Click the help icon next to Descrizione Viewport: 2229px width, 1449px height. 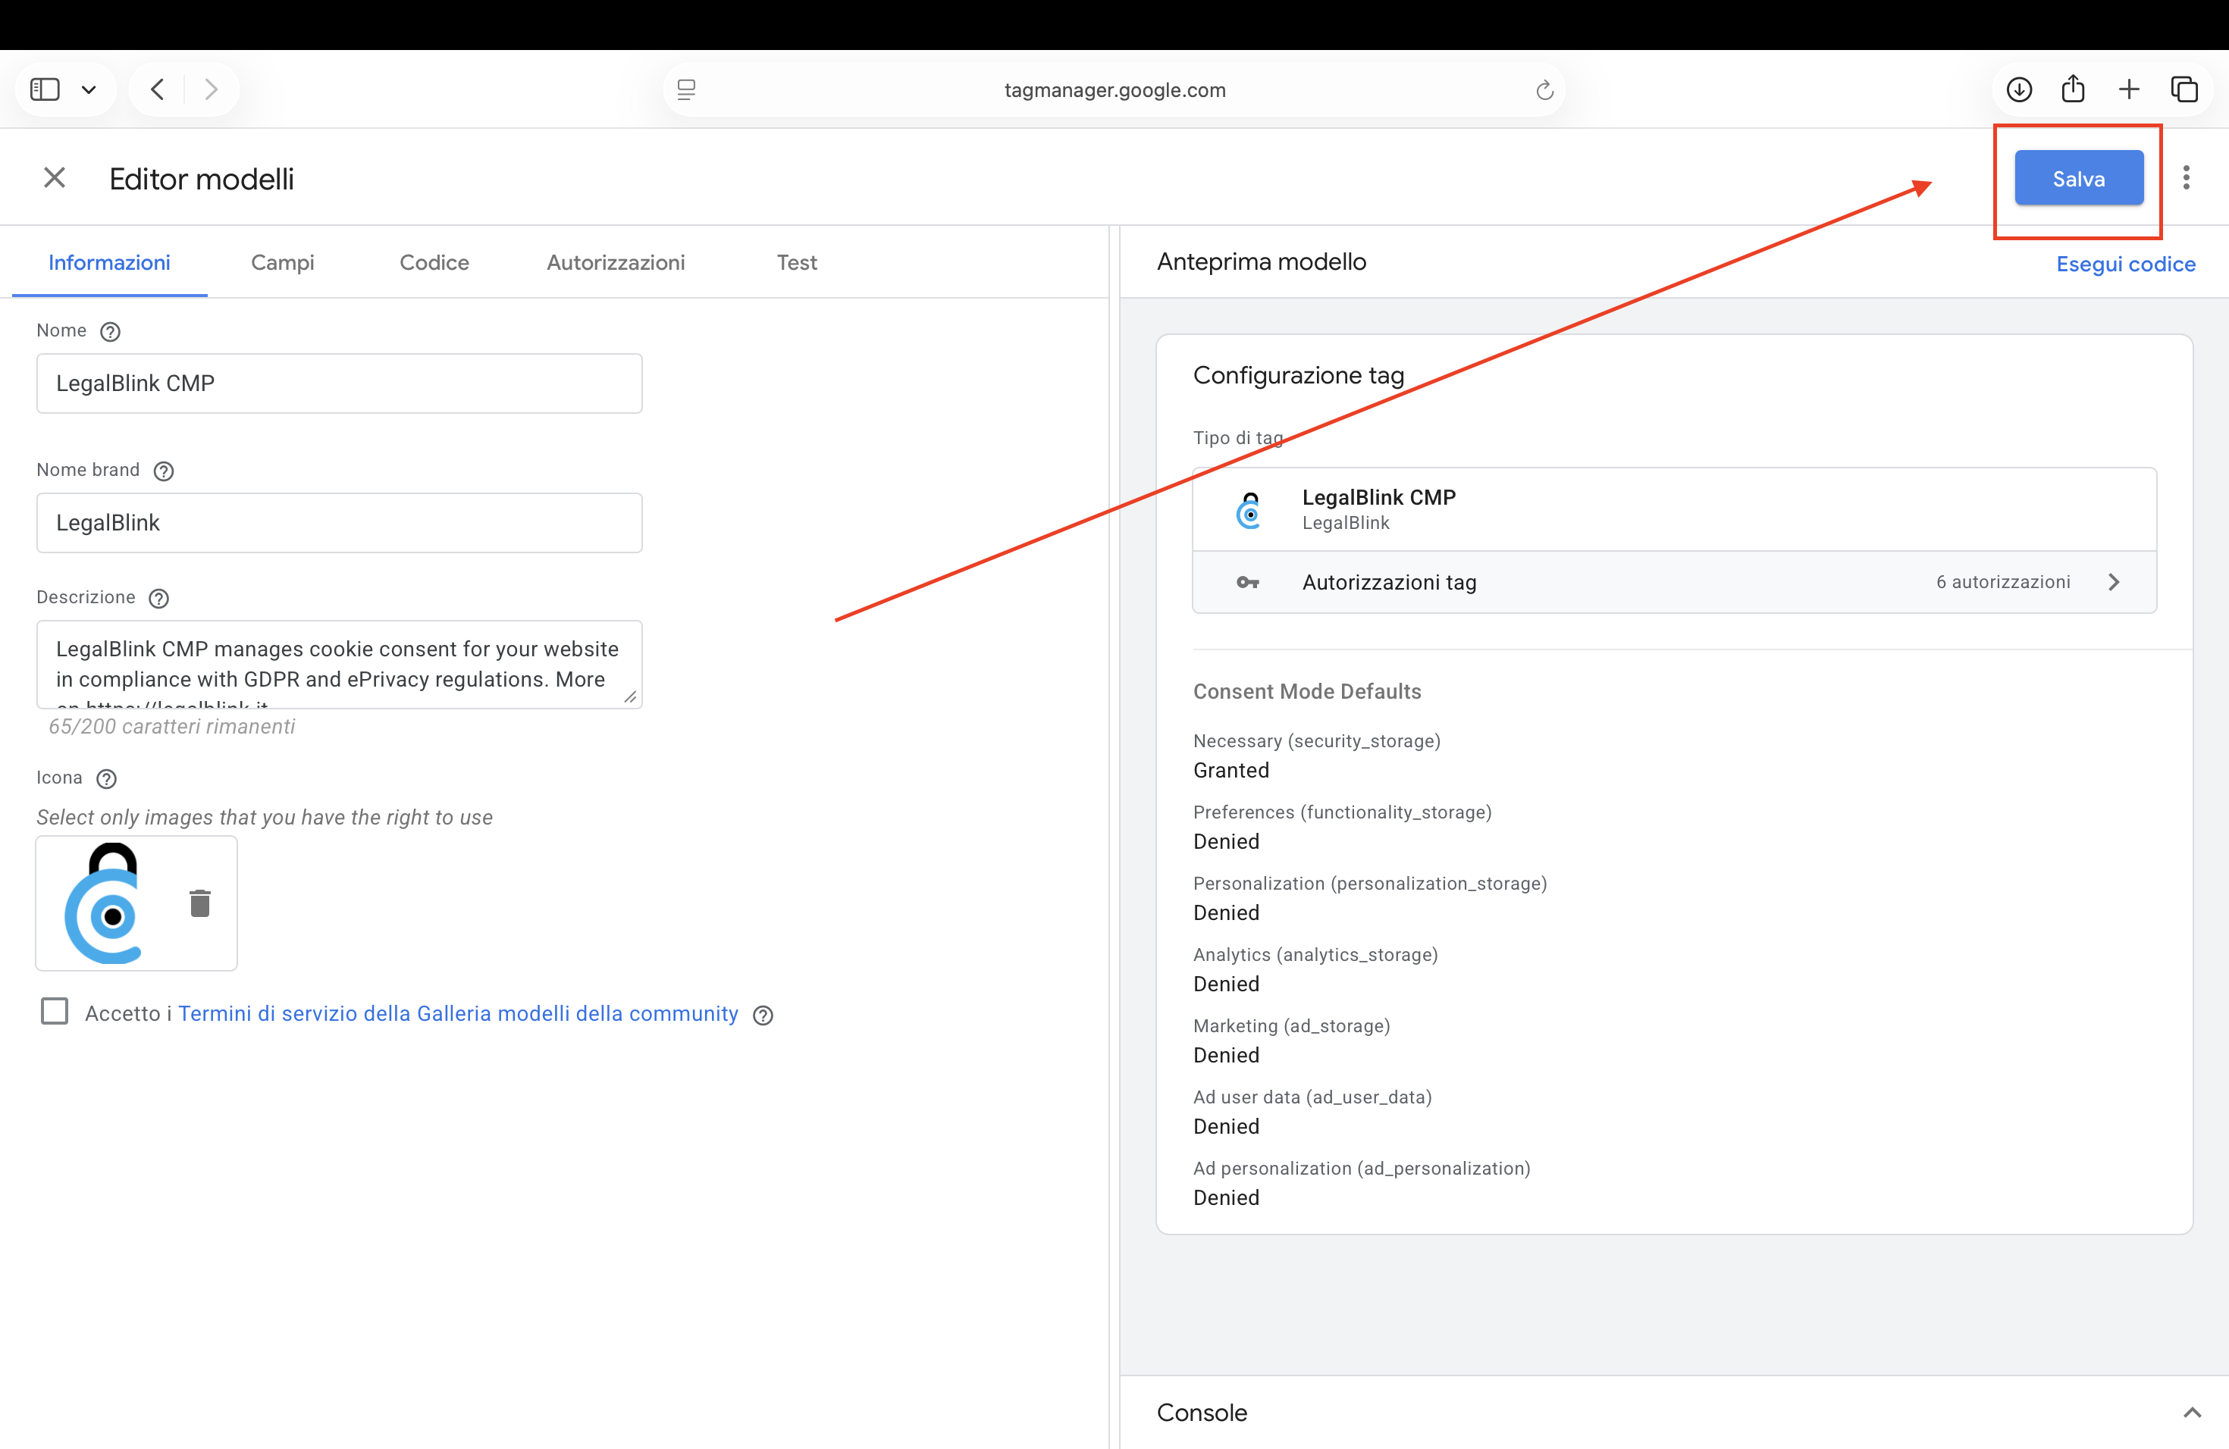click(159, 598)
